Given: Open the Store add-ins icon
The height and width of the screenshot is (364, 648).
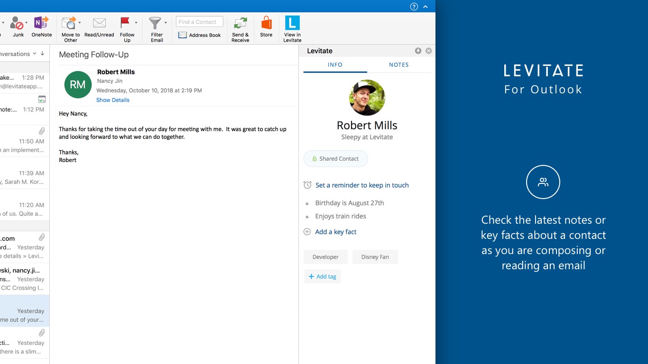Looking at the screenshot, I should pyautogui.click(x=266, y=23).
